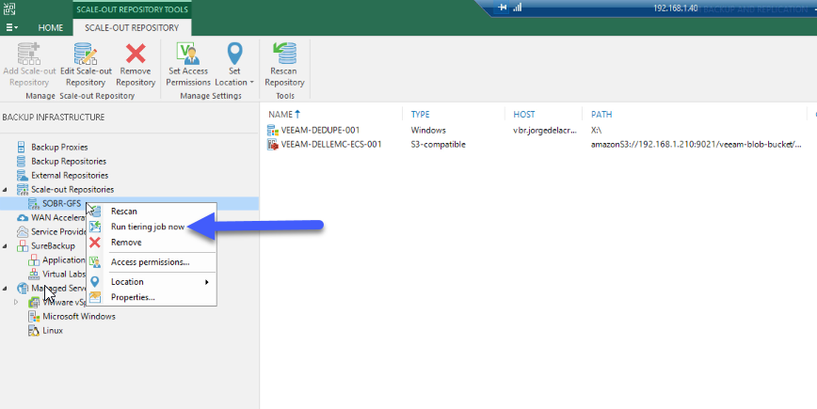Viewport: 817px width, 409px height.
Task: Click the S3-compatible type cell
Action: 439,145
